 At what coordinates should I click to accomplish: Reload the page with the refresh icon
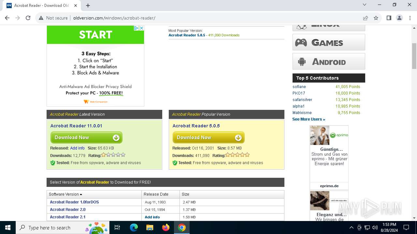28,18
